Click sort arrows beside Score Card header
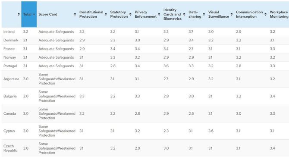 pyautogui.click(x=75, y=14)
